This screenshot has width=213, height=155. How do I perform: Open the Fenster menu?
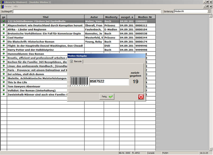[x=8, y=6]
